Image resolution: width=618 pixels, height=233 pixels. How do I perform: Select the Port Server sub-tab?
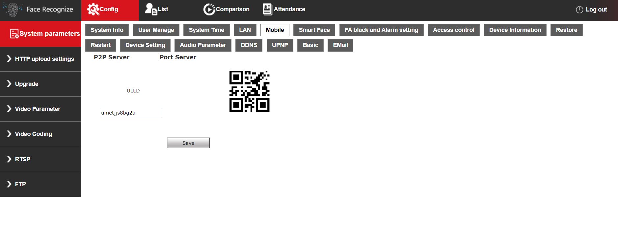pyautogui.click(x=178, y=57)
